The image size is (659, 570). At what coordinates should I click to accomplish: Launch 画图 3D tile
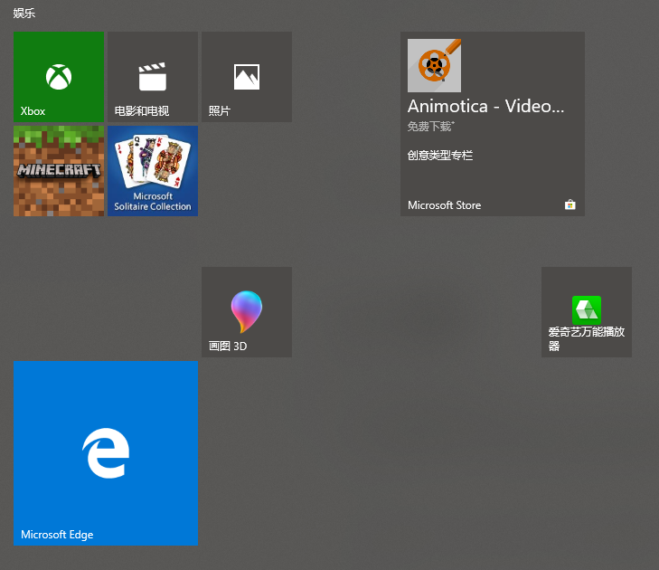click(247, 312)
